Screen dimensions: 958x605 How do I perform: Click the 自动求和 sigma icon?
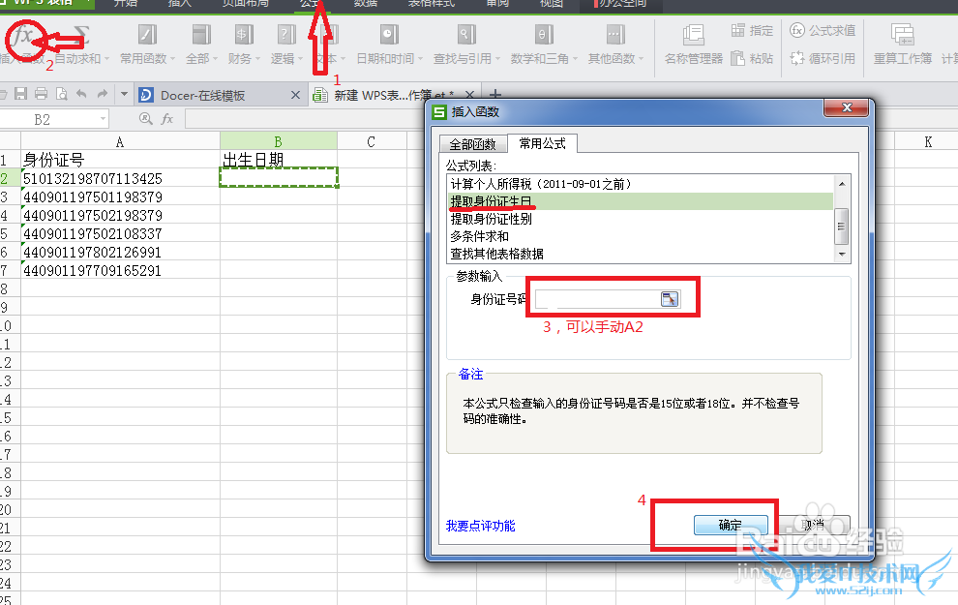[80, 35]
